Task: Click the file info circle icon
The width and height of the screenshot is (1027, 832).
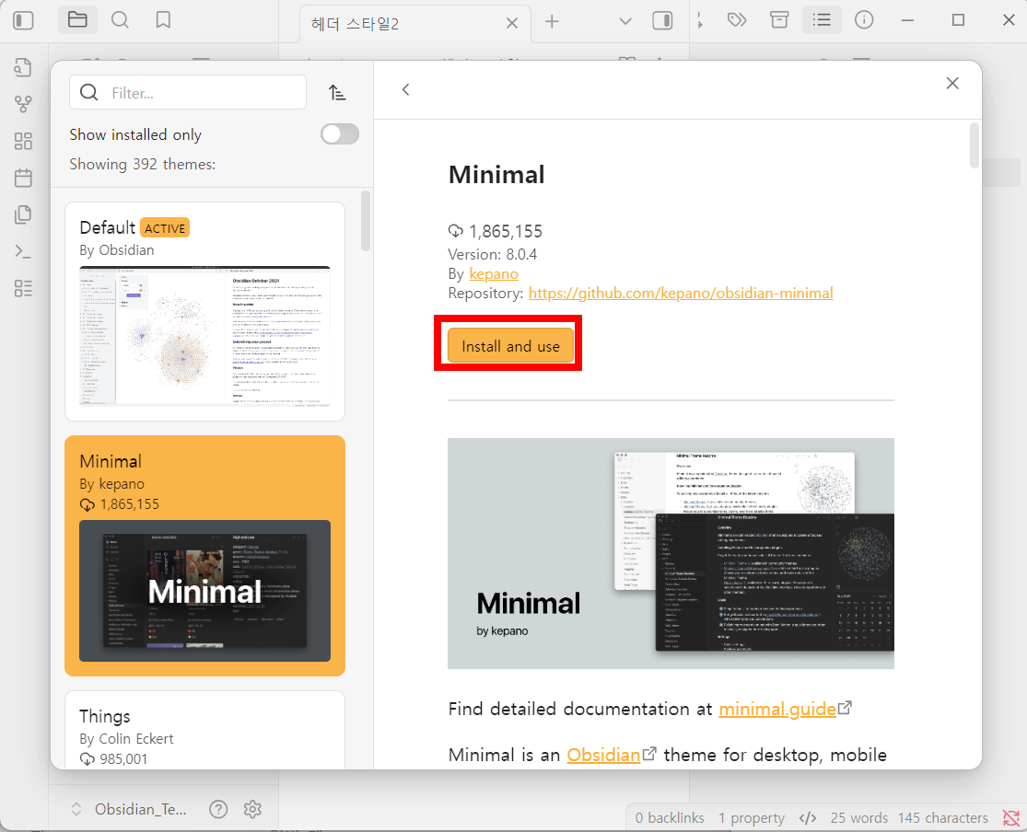Action: 864,20
